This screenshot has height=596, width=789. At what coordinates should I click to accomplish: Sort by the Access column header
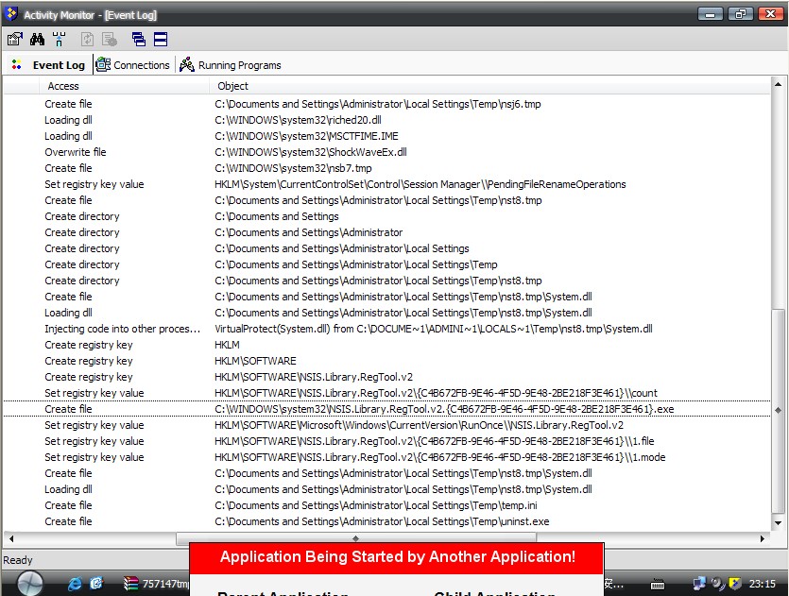point(124,86)
